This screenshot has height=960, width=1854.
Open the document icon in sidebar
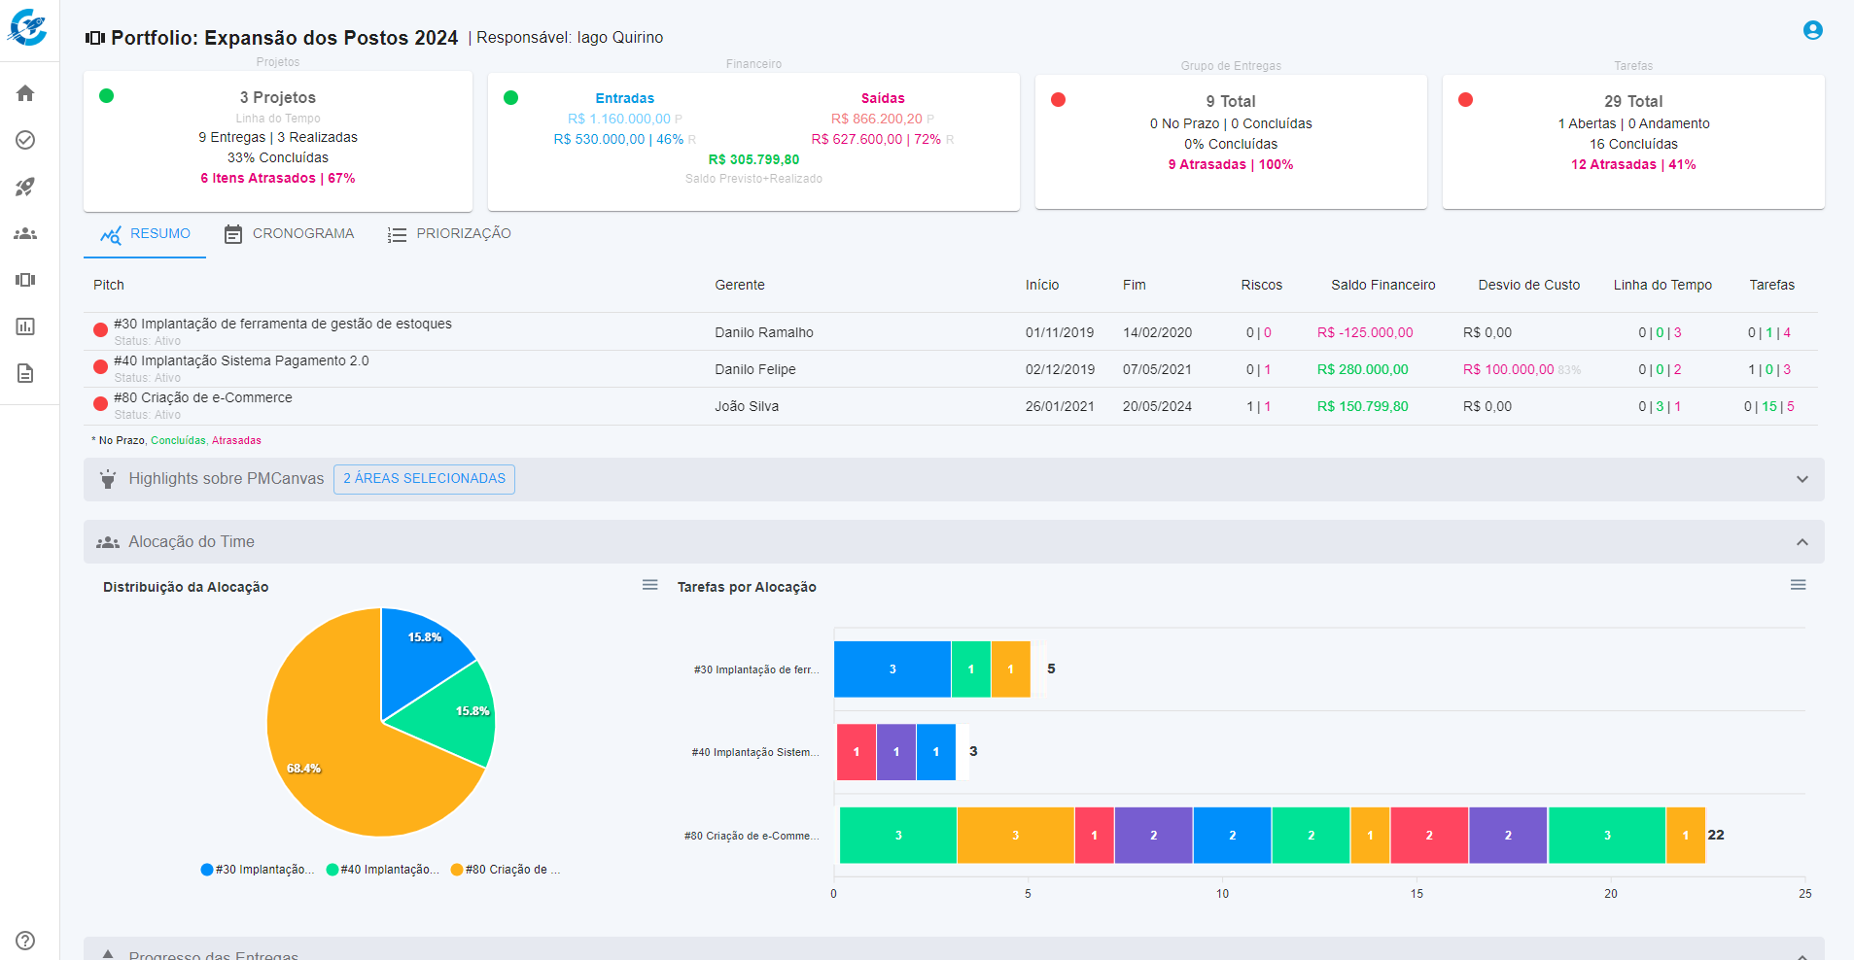[x=25, y=373]
